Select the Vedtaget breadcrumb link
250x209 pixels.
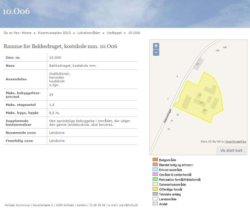tap(114, 33)
